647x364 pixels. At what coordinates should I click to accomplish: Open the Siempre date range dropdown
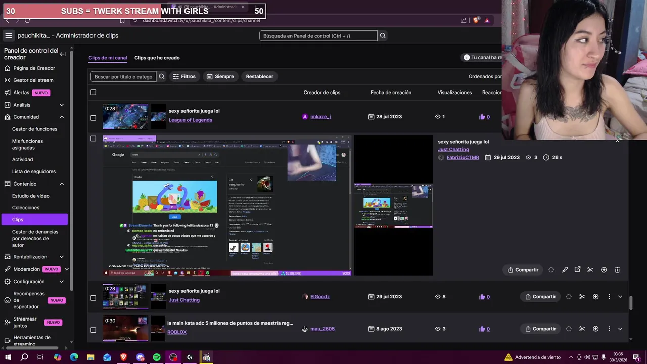tap(220, 77)
